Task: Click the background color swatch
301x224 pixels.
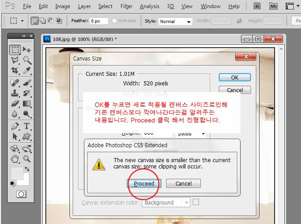Action: tap(25, 182)
